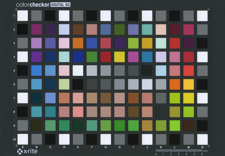Click column letter 'G' below the grid
This screenshot has height=156, width=225.
[x=106, y=147]
